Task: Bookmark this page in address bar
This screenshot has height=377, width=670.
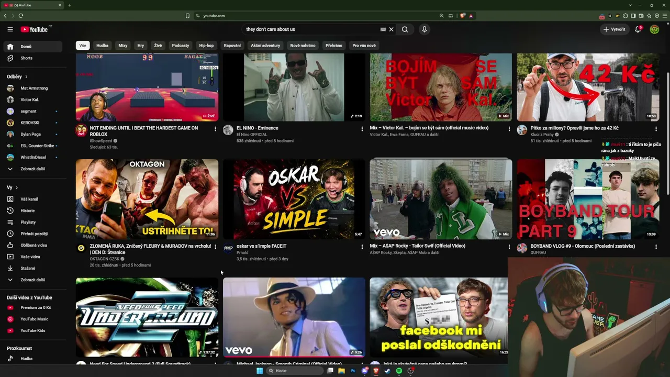Action: [x=187, y=16]
